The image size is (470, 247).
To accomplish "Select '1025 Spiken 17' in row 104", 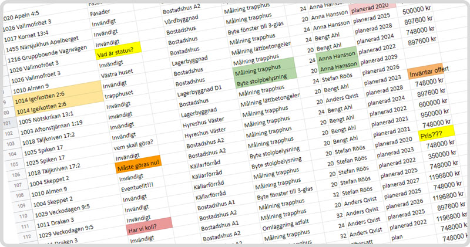I will pyautogui.click(x=43, y=151).
